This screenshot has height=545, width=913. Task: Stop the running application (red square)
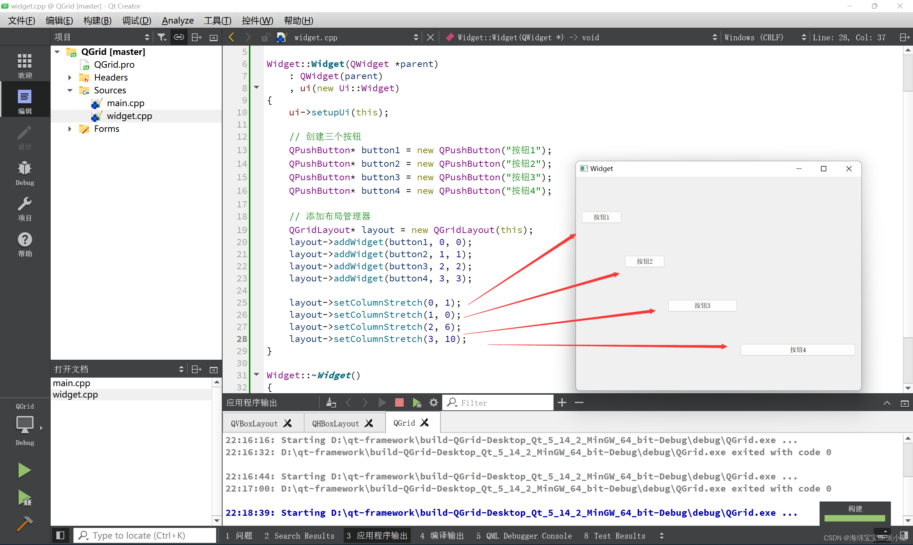399,403
